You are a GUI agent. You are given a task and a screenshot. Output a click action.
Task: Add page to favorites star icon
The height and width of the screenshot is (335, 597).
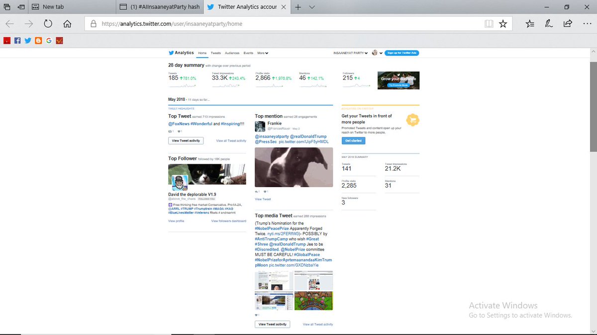(x=503, y=24)
